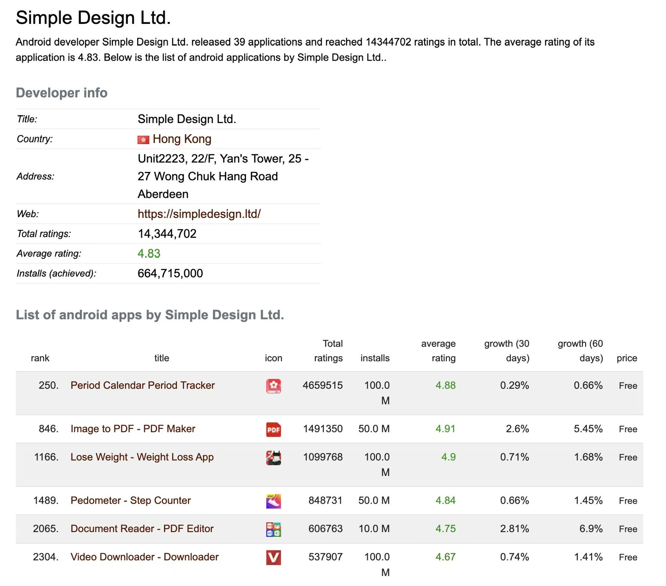Click the Pedometer Step Counter app icon
The image size is (666, 586).
273,501
